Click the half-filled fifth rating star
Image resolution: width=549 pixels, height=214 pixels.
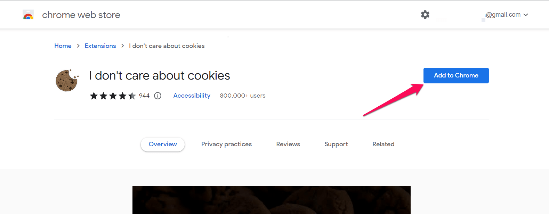132,96
